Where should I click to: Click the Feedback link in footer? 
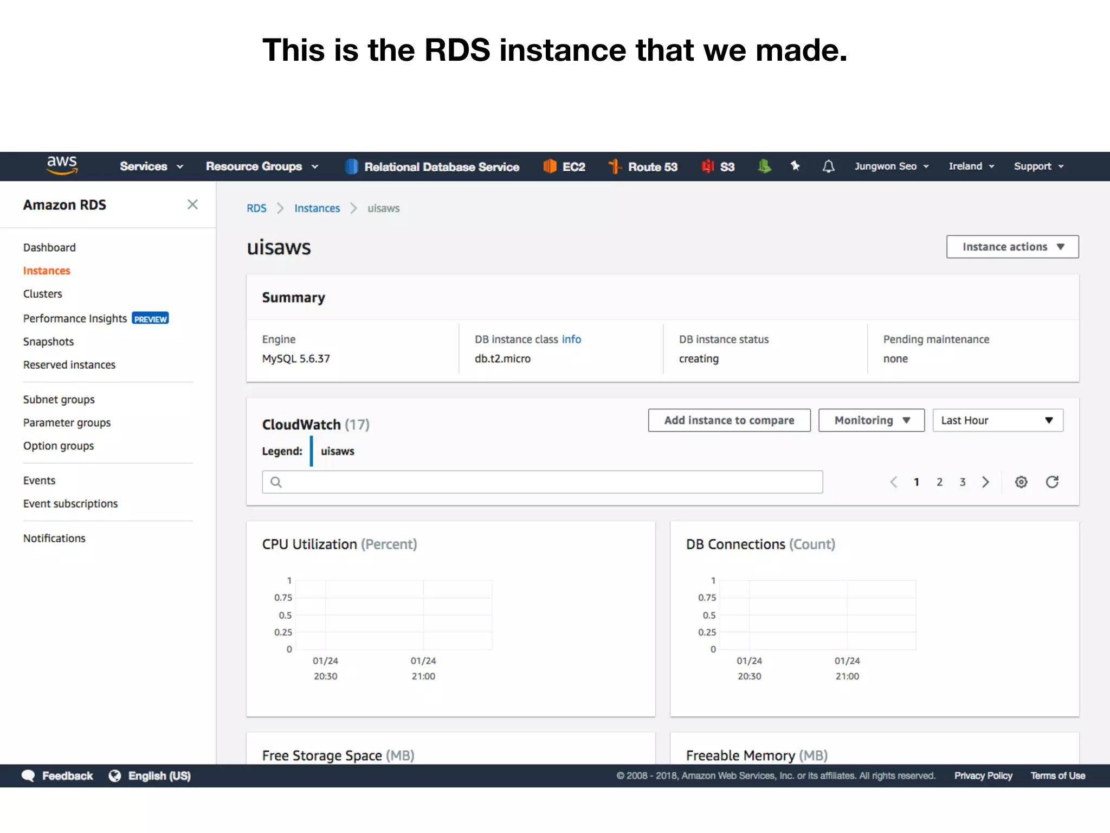coord(68,776)
